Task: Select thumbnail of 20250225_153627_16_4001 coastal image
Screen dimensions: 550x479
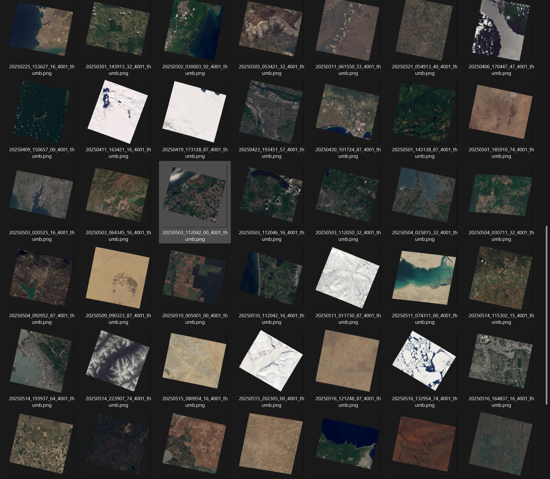Action: [41, 29]
